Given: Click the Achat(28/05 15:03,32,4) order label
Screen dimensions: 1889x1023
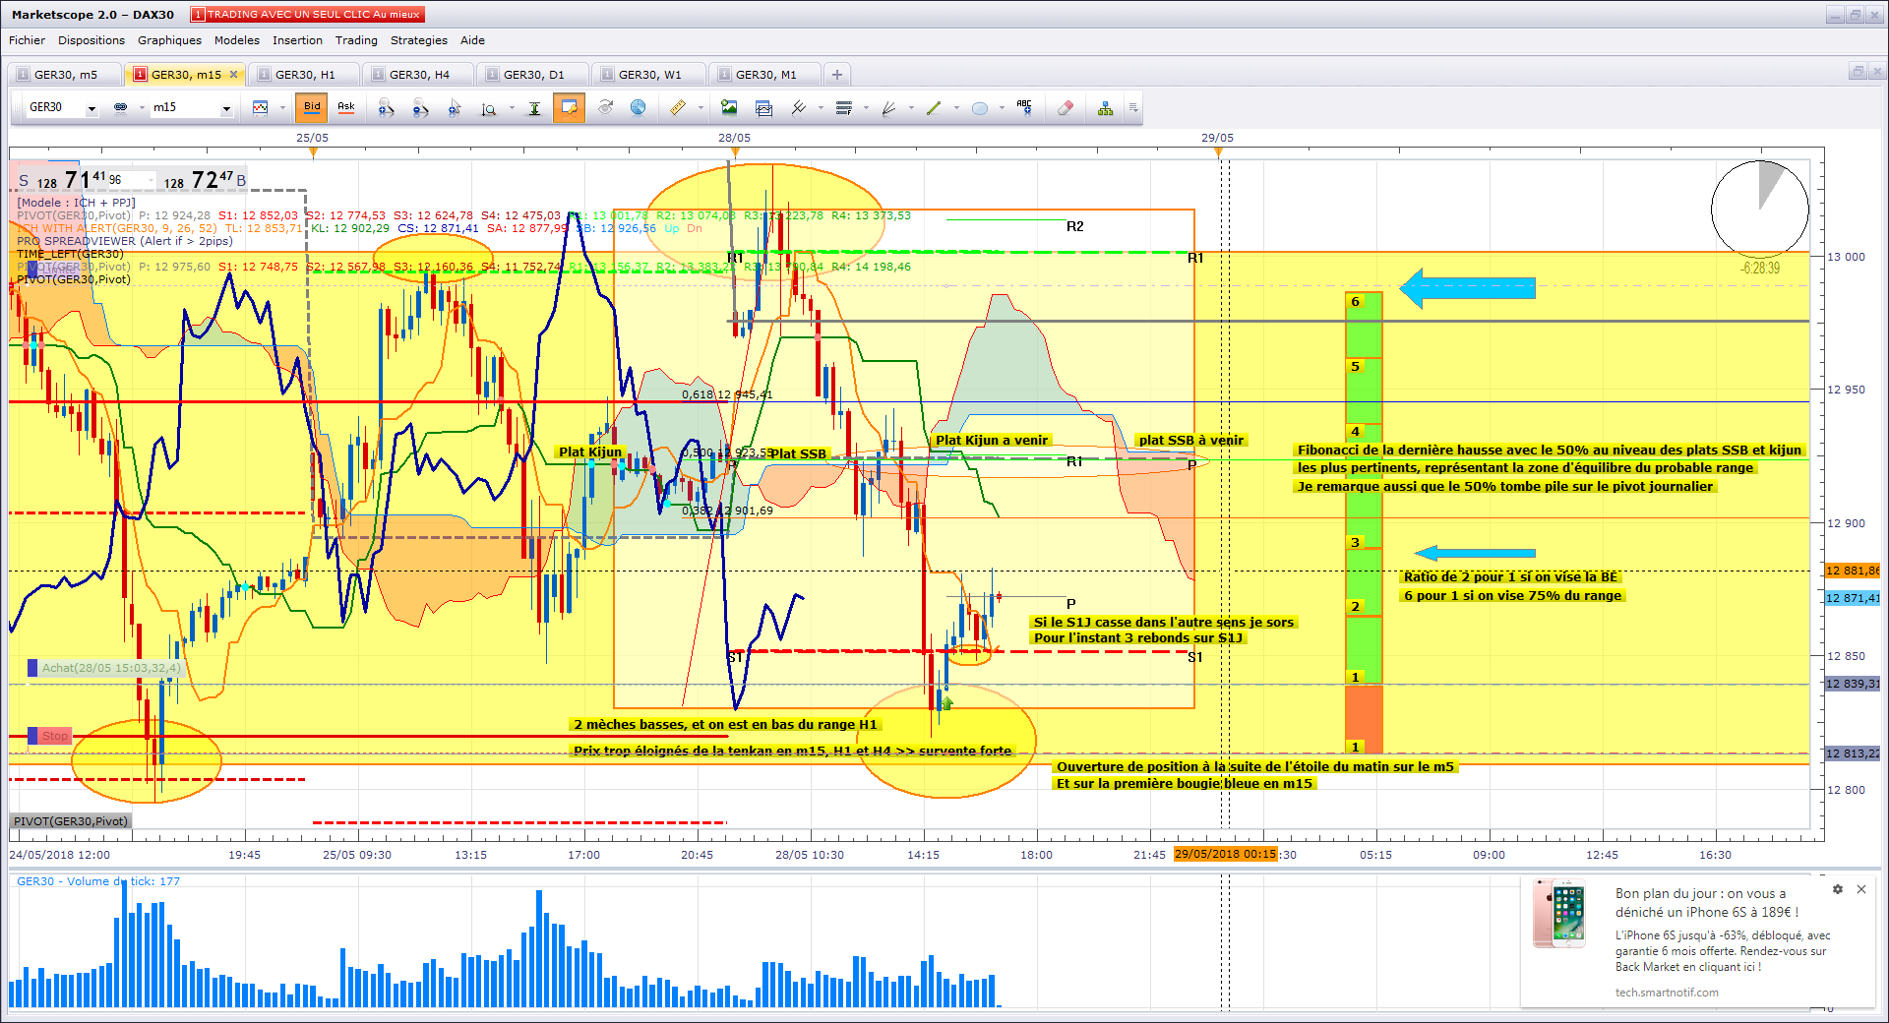Looking at the screenshot, I should pyautogui.click(x=105, y=668).
